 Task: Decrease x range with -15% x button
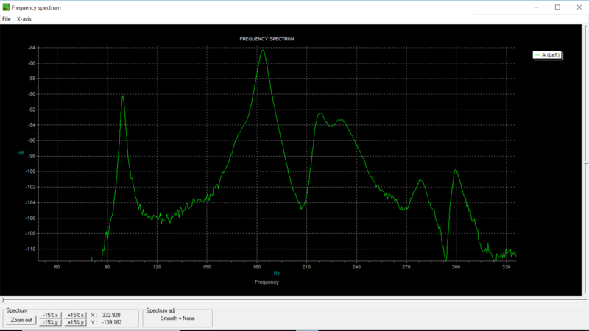(50, 315)
